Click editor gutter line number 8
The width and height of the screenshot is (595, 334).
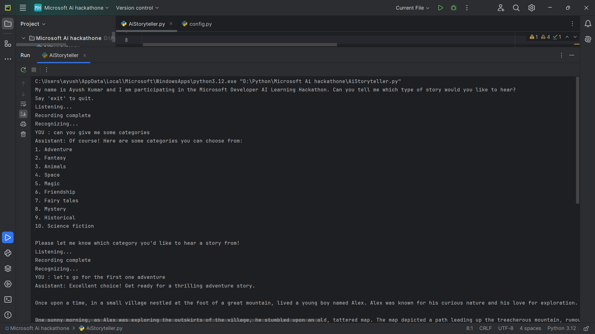[x=126, y=40]
